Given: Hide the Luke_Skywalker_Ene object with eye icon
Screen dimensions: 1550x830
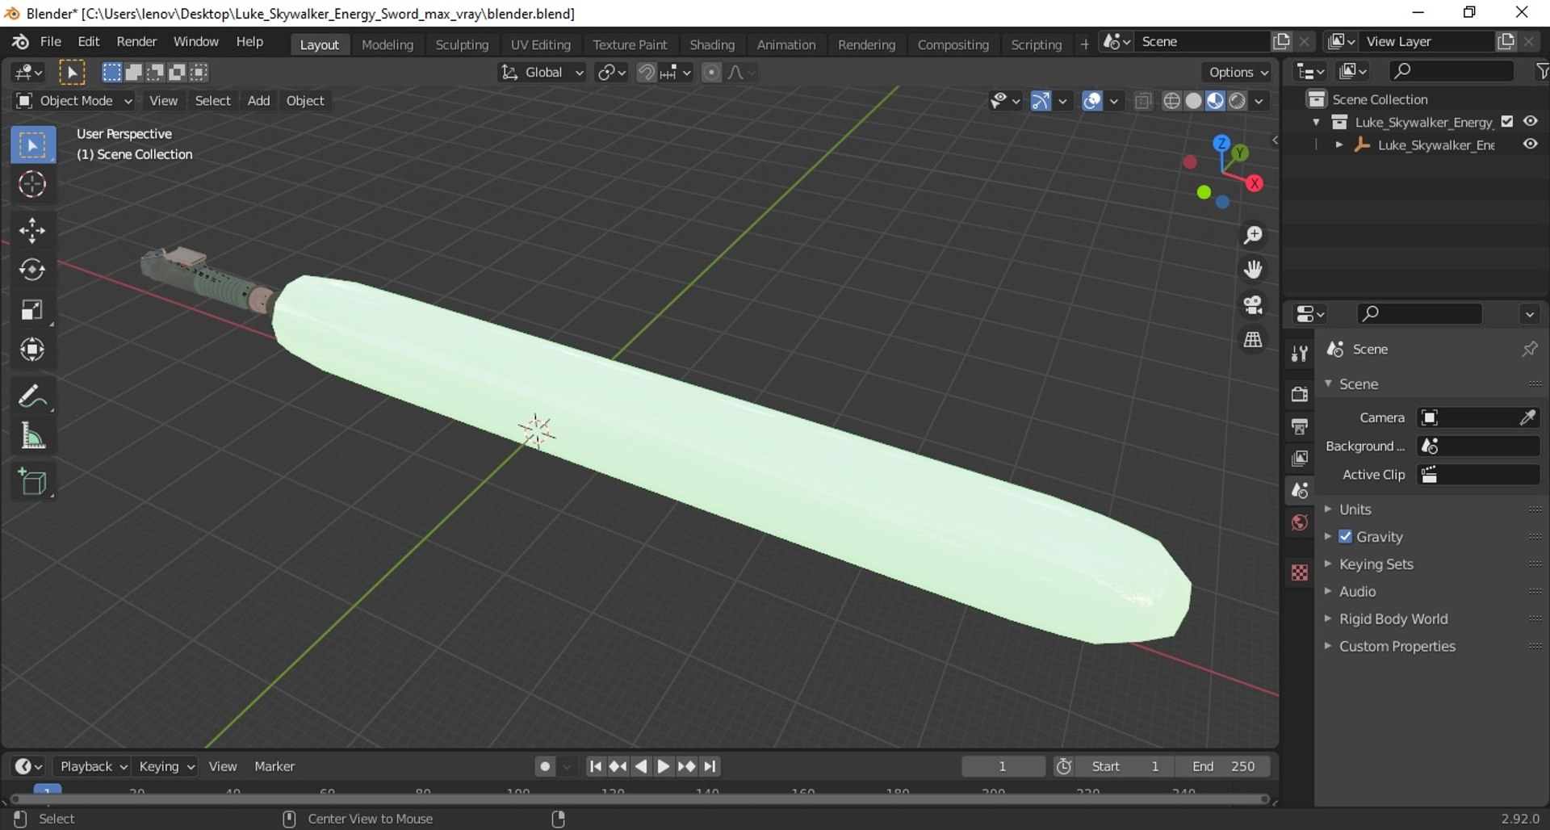Looking at the screenshot, I should pyautogui.click(x=1531, y=145).
